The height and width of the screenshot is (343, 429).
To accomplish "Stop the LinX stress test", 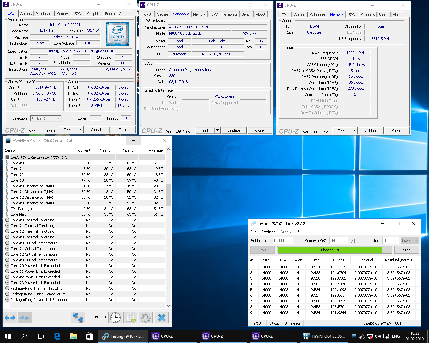I will [x=407, y=250].
